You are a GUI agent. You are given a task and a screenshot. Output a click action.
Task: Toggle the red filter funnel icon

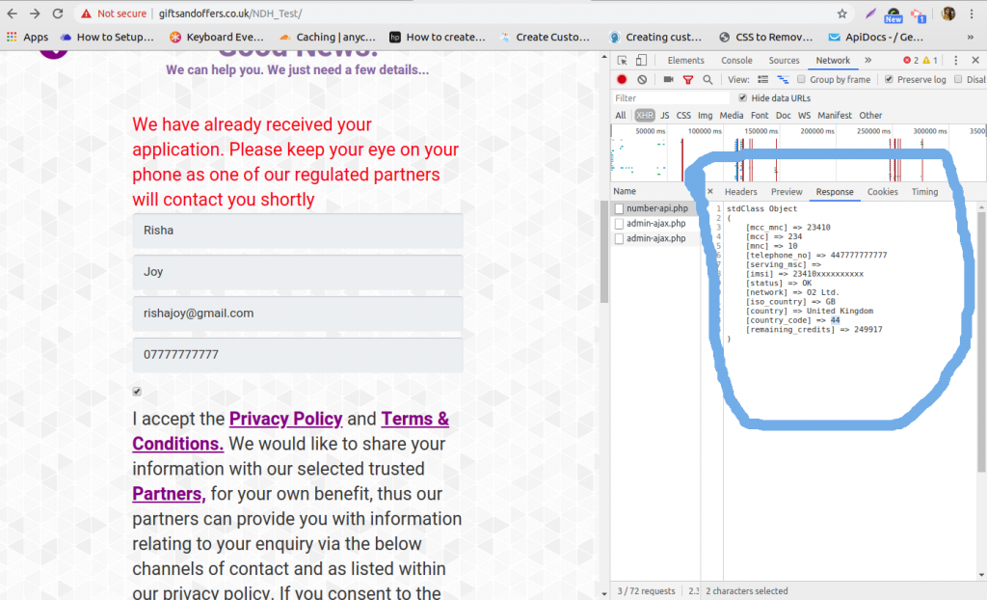[x=688, y=80]
